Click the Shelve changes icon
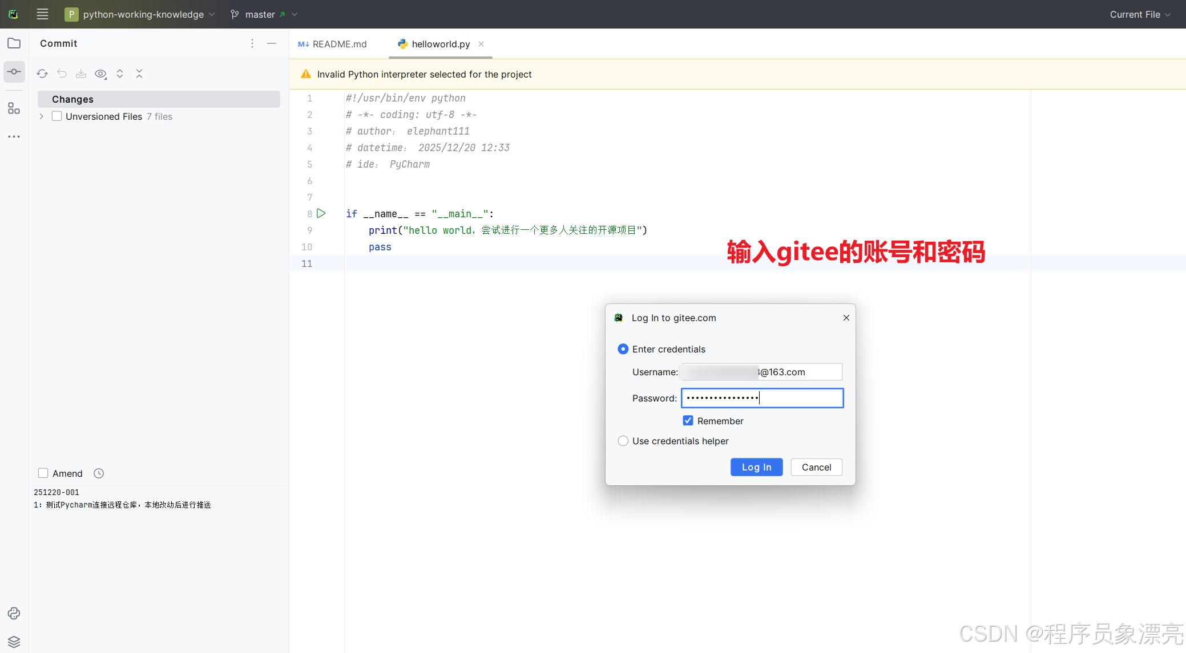This screenshot has height=653, width=1186. click(x=81, y=74)
